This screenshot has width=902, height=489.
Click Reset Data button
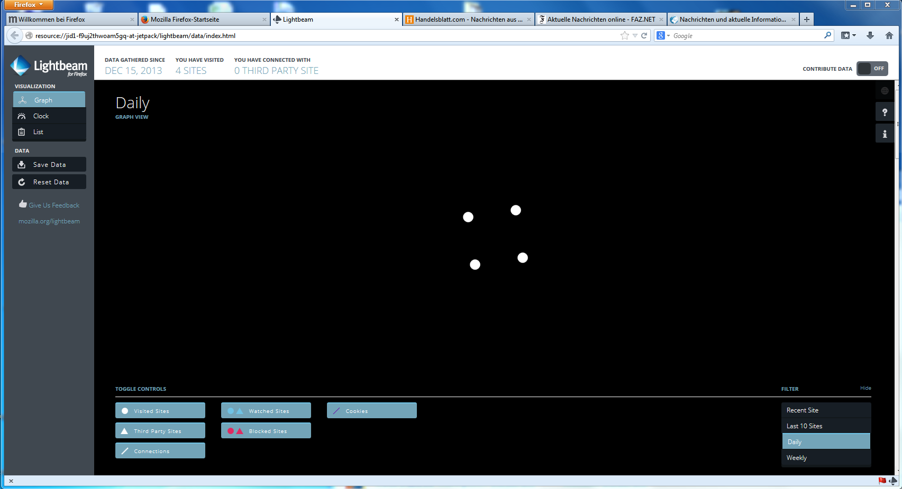click(49, 182)
